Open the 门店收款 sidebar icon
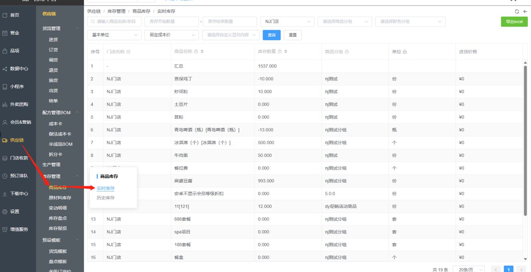 pos(5,158)
